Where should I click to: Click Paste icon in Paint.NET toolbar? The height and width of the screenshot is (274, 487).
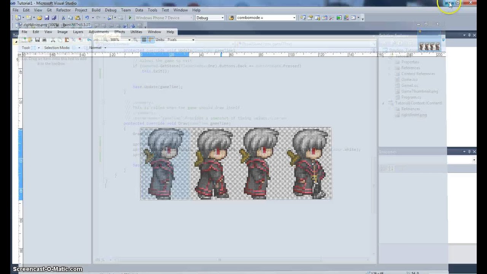click(x=67, y=40)
